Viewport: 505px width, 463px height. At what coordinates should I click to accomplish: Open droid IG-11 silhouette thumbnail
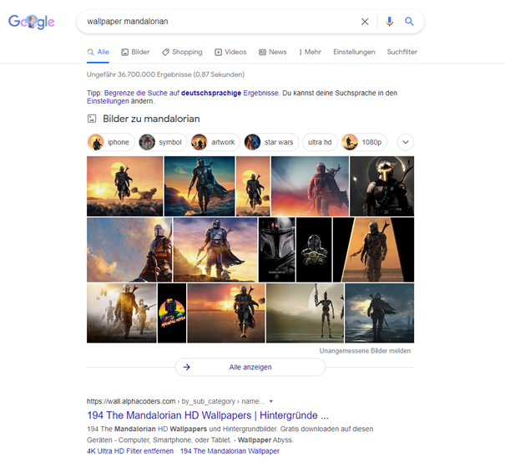(305, 313)
